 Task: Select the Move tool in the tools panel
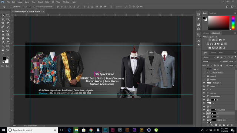[x=3, y=16]
